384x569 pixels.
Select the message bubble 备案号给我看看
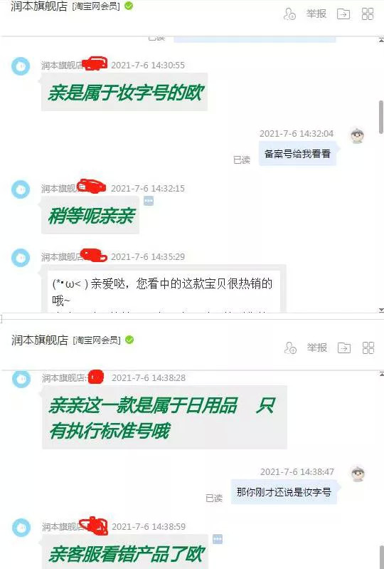click(x=297, y=154)
